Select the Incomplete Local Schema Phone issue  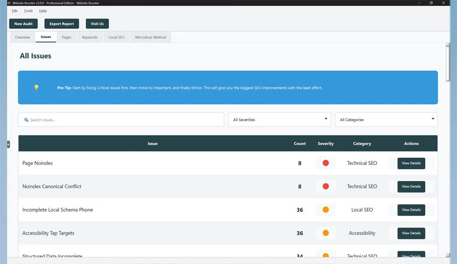[x=58, y=209]
